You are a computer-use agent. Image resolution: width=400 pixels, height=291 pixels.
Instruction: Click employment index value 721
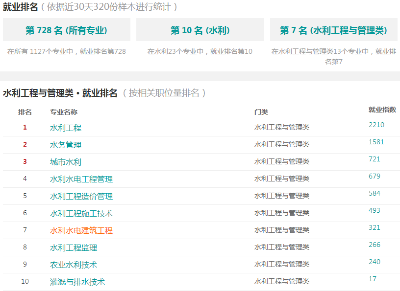click(x=374, y=159)
